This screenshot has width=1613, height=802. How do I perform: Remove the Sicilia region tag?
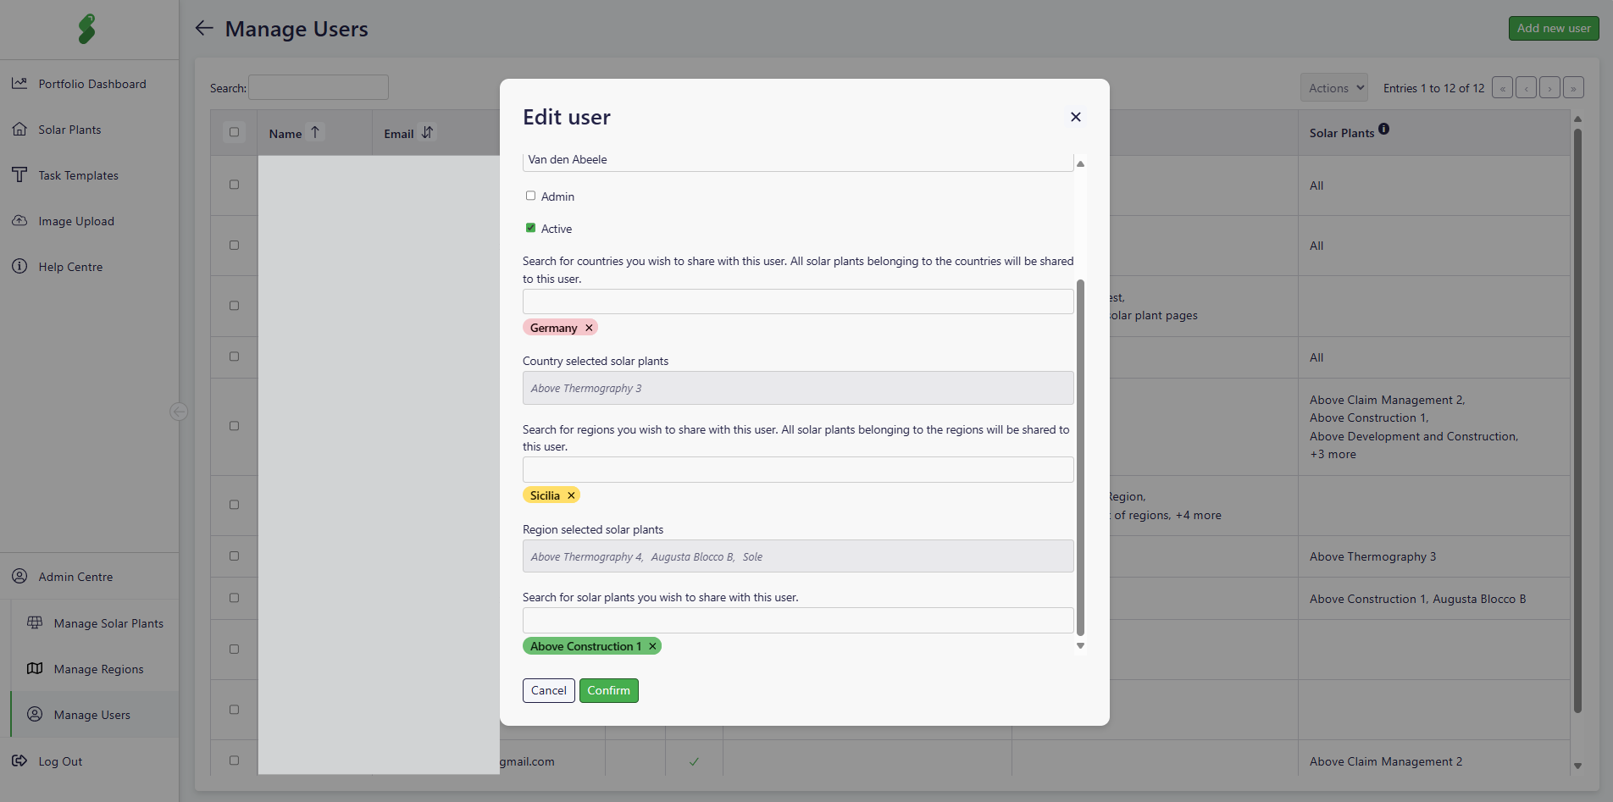[571, 495]
